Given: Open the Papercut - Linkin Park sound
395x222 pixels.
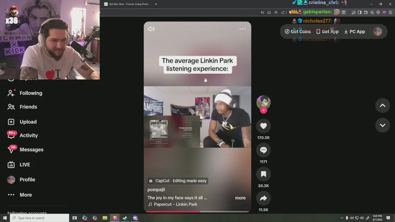Looking at the screenshot, I should pyautogui.click(x=173, y=204).
